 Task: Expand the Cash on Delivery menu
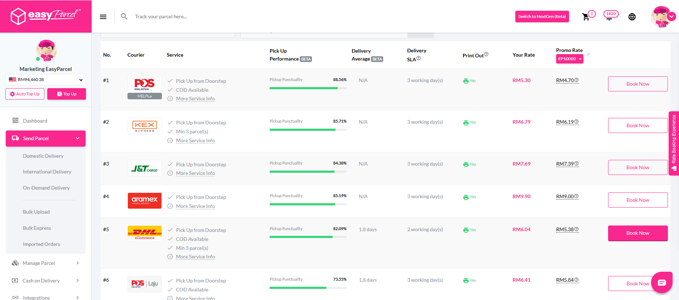click(45, 281)
